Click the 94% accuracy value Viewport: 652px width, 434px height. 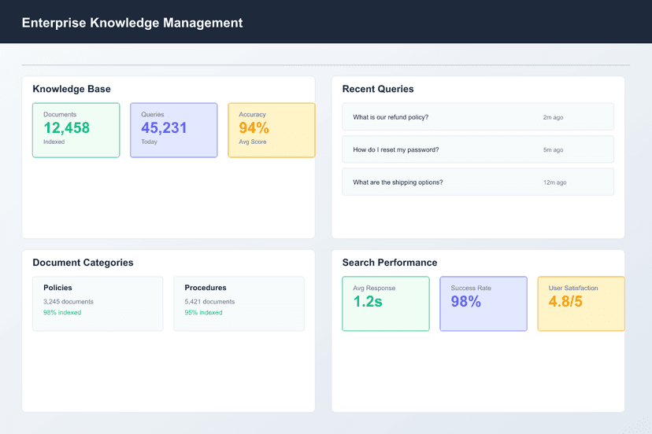pyautogui.click(x=254, y=128)
